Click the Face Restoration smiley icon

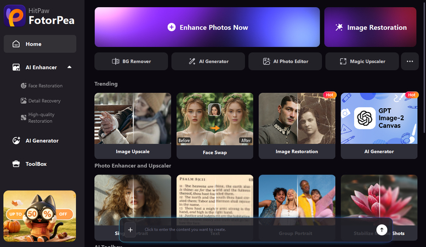coord(24,86)
